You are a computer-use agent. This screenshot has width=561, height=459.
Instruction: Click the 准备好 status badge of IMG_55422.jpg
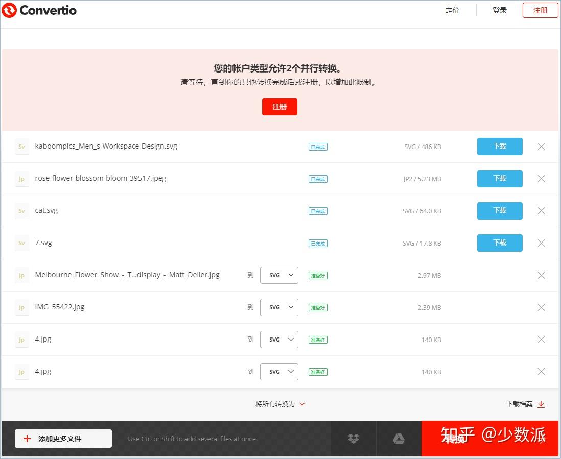click(x=318, y=308)
